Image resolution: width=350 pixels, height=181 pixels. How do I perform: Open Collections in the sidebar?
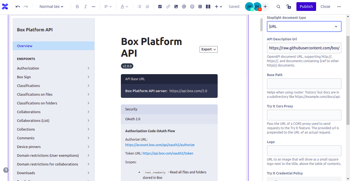point(54,129)
